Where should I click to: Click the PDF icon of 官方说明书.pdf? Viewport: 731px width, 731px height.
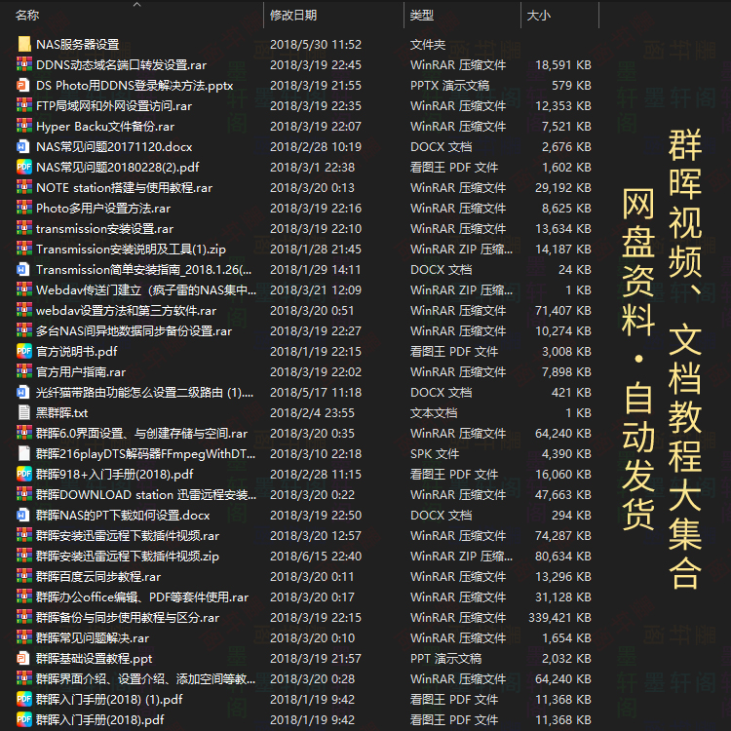(x=24, y=352)
